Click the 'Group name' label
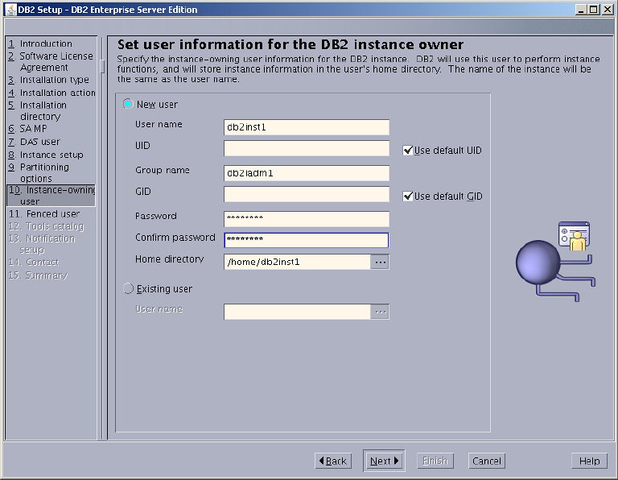 click(x=163, y=170)
